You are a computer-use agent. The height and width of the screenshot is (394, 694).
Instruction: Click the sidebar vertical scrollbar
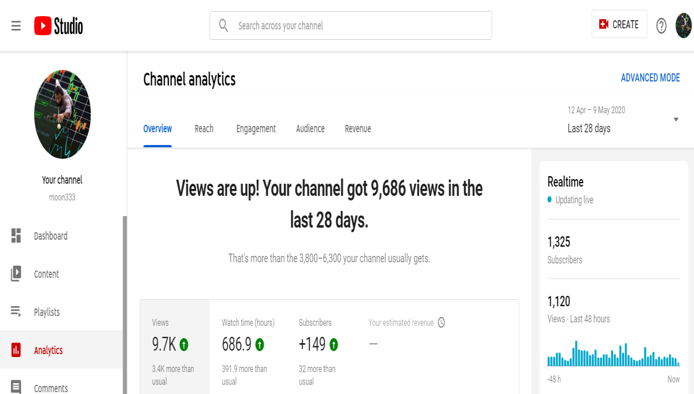(x=124, y=305)
